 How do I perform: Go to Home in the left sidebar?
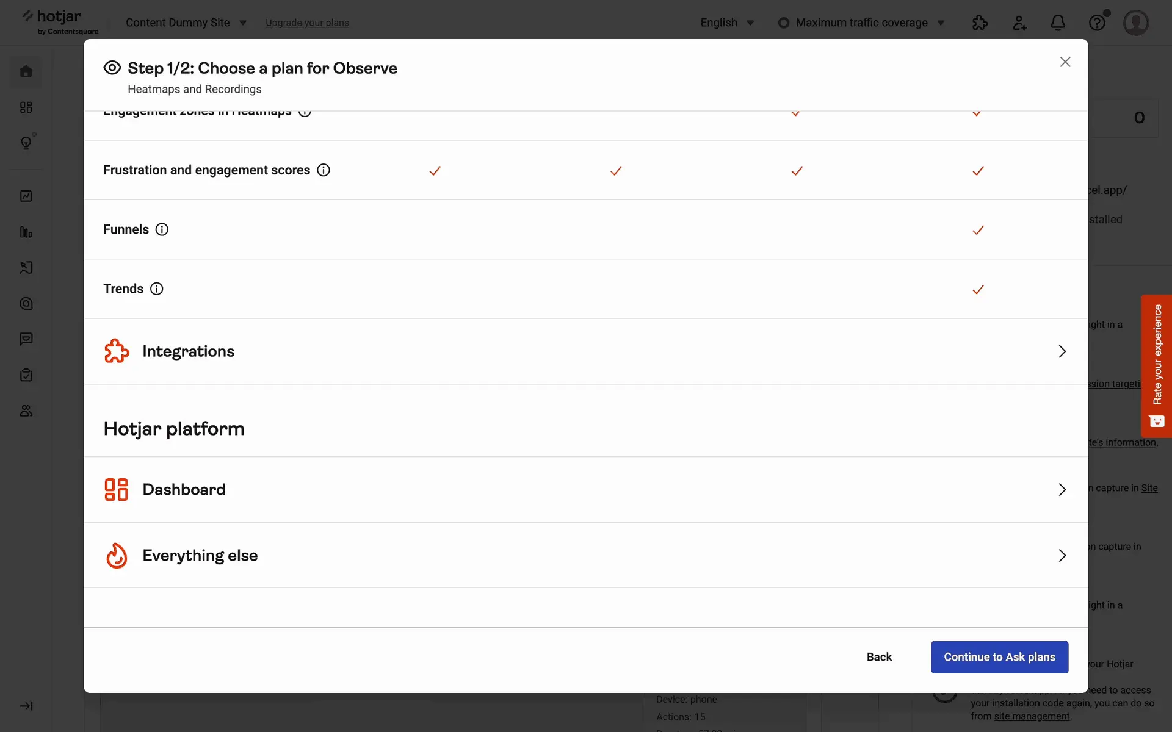(x=26, y=72)
